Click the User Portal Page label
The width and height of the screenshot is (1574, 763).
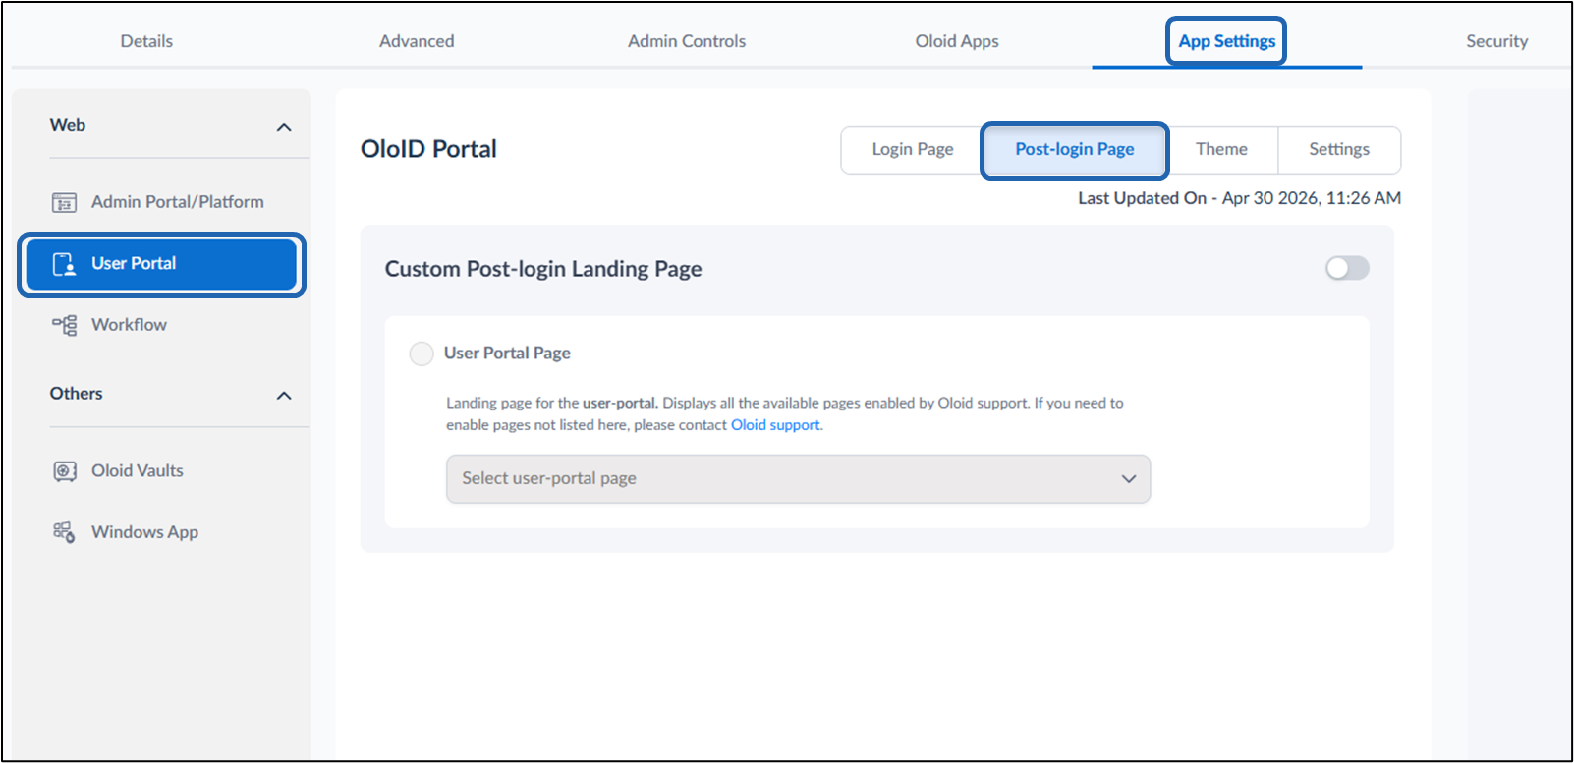pyautogui.click(x=507, y=354)
